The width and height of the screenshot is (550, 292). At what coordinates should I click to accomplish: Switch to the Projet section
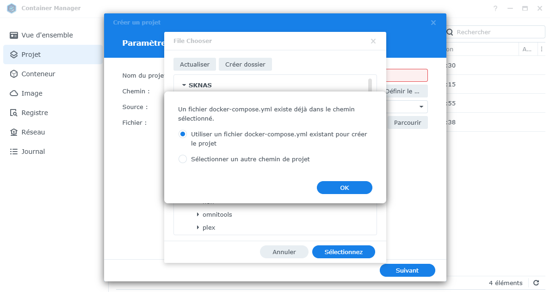click(32, 54)
